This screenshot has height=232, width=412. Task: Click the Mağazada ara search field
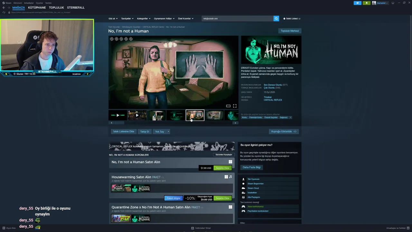pos(238,19)
